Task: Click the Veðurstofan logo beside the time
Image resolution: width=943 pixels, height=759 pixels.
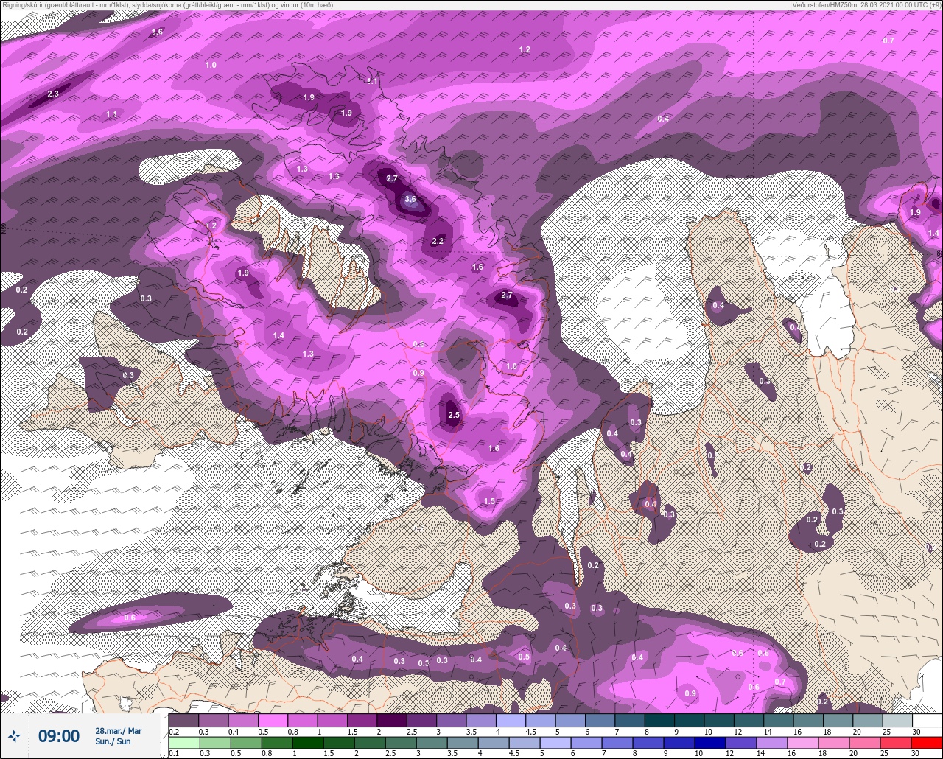Action: click(14, 735)
